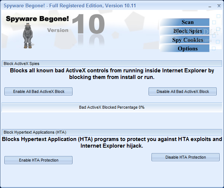Close the Spyware Begone window
Screen dimensions: 224x188
(219, 6)
